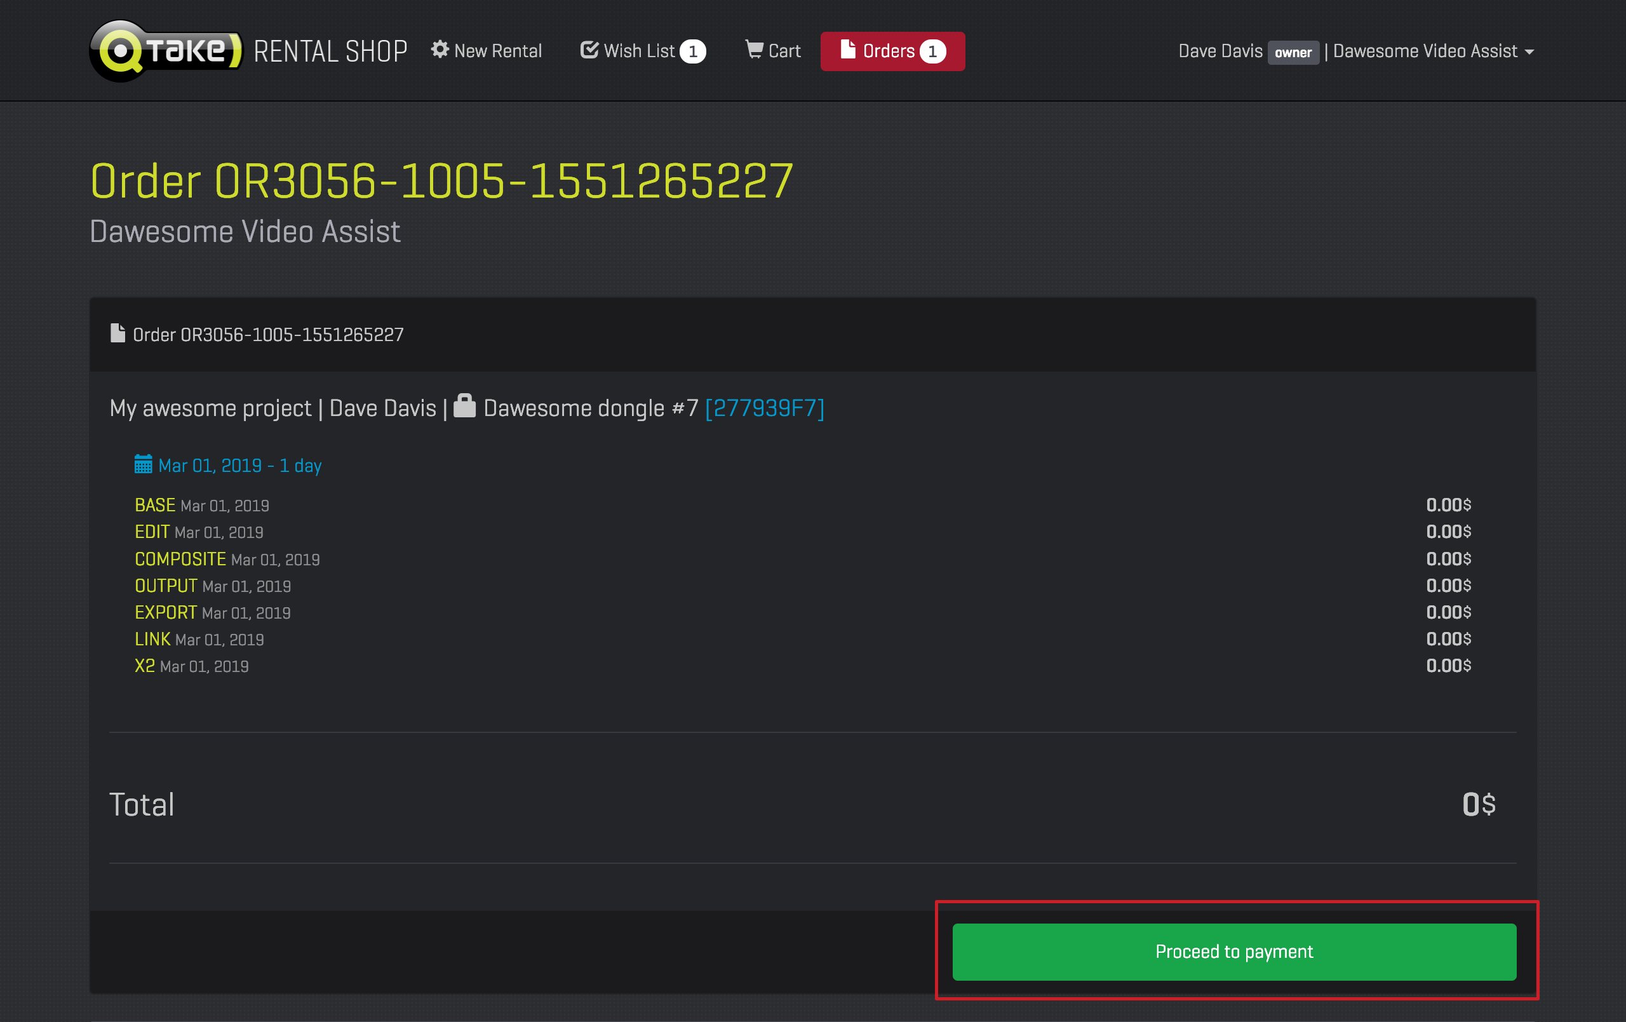
Task: Click the Cart shopping cart icon
Action: [753, 50]
